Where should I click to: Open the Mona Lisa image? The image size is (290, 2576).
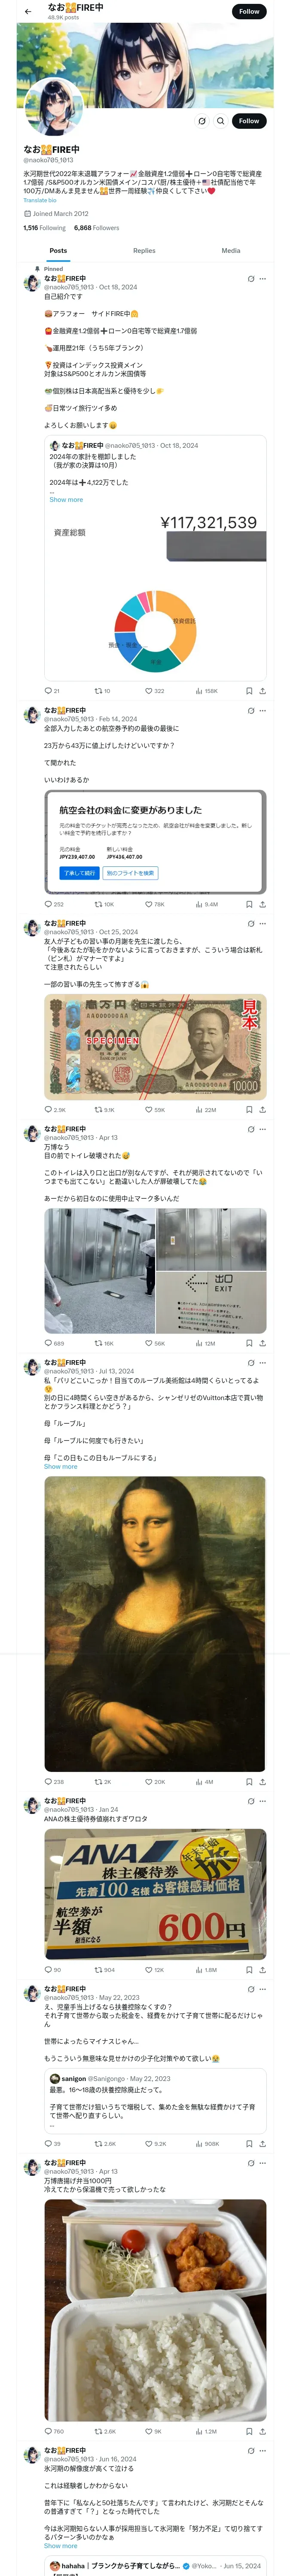pyautogui.click(x=155, y=1624)
